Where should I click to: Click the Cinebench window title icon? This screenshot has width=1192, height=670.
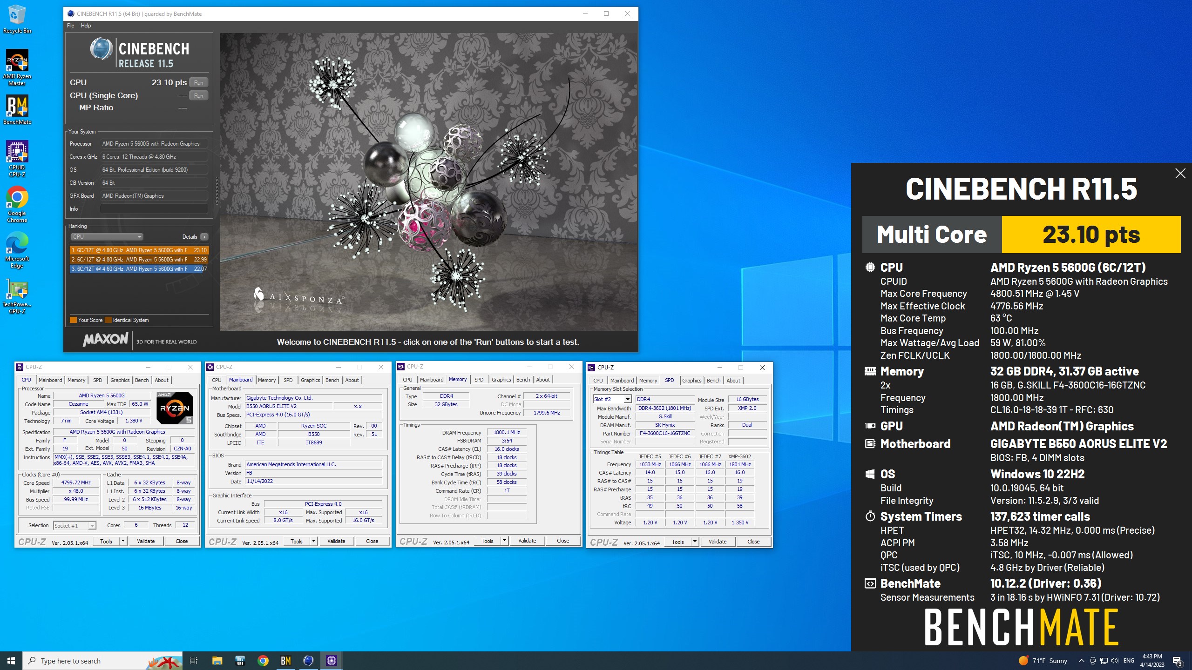point(71,13)
